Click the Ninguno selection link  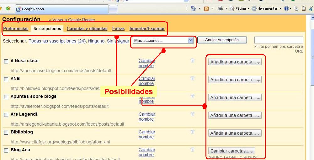[x=96, y=41]
